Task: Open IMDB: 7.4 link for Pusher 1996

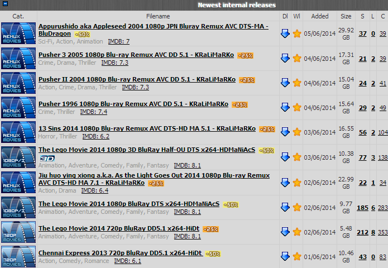Action: coord(94,112)
